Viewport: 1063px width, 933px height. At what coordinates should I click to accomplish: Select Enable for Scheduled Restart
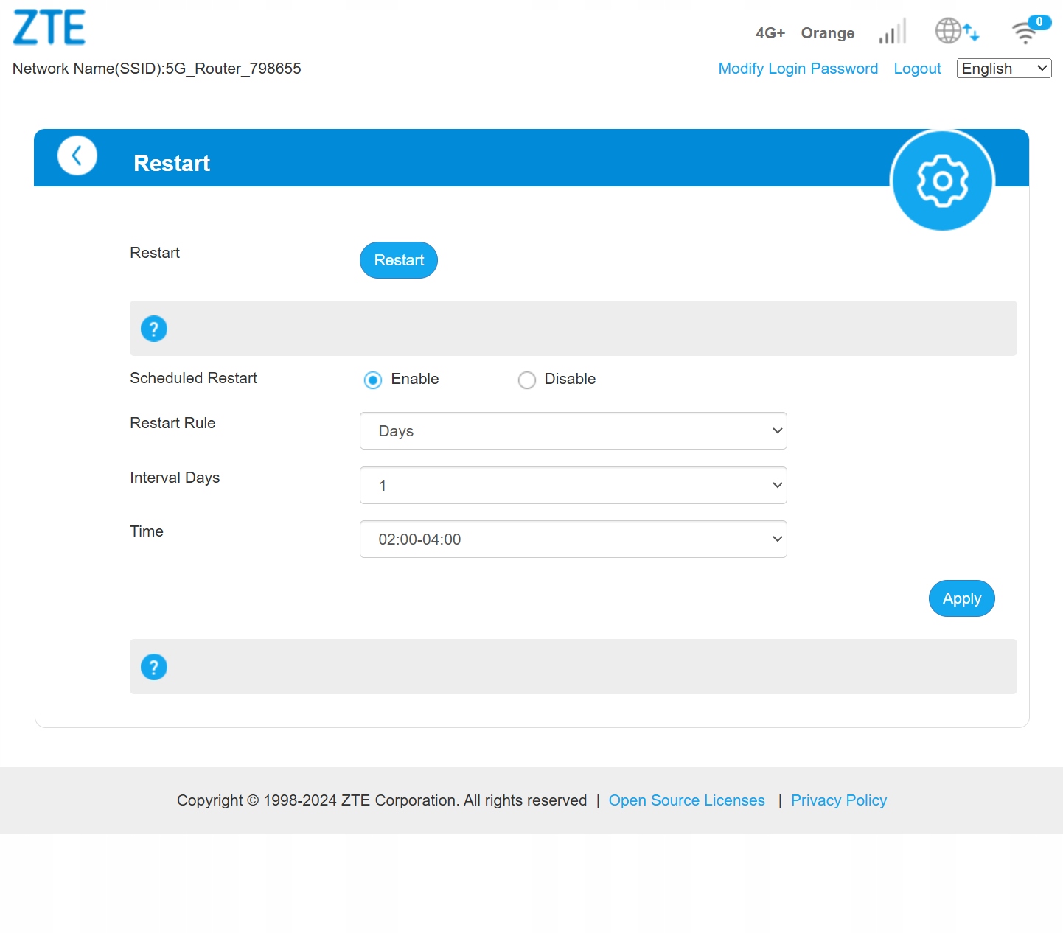pyautogui.click(x=373, y=380)
